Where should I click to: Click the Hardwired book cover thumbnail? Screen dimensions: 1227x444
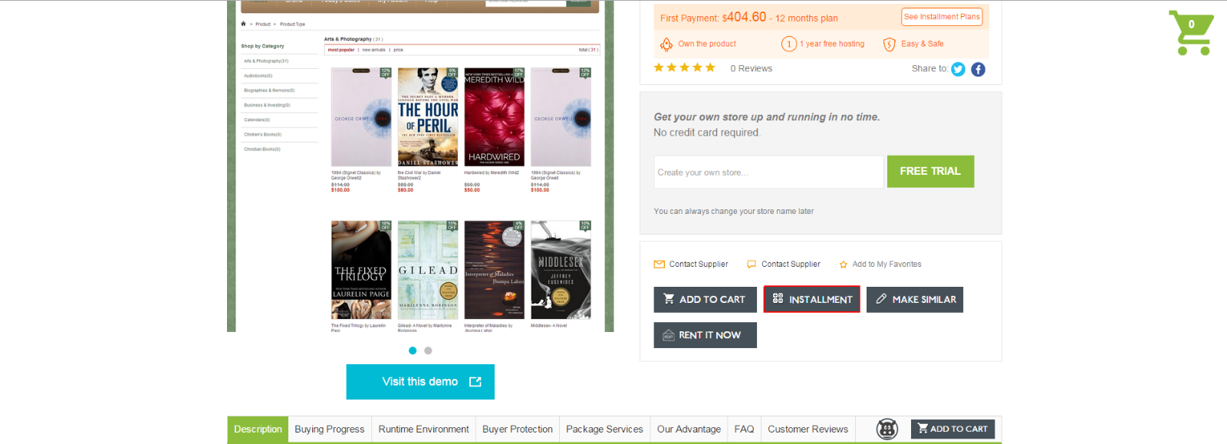pyautogui.click(x=495, y=117)
